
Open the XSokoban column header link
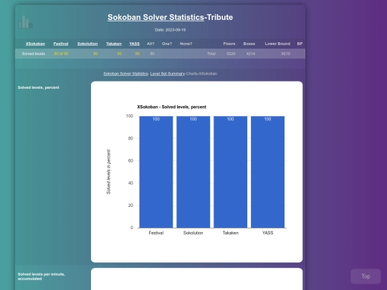[35, 44]
